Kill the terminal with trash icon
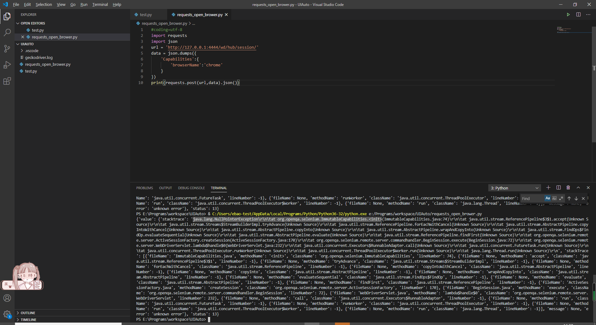 (568, 188)
